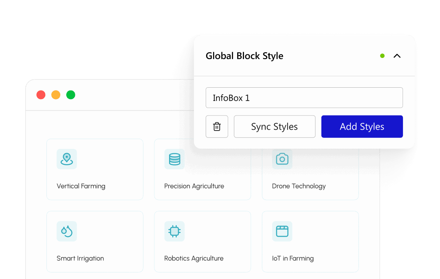Click the green status dot indicator
This screenshot has width=440, height=279.
pyautogui.click(x=382, y=56)
